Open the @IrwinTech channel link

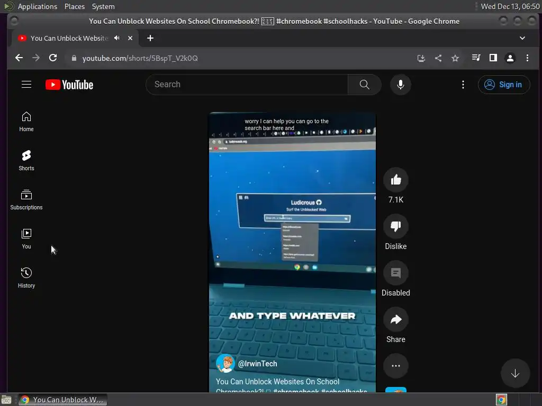[258, 364]
